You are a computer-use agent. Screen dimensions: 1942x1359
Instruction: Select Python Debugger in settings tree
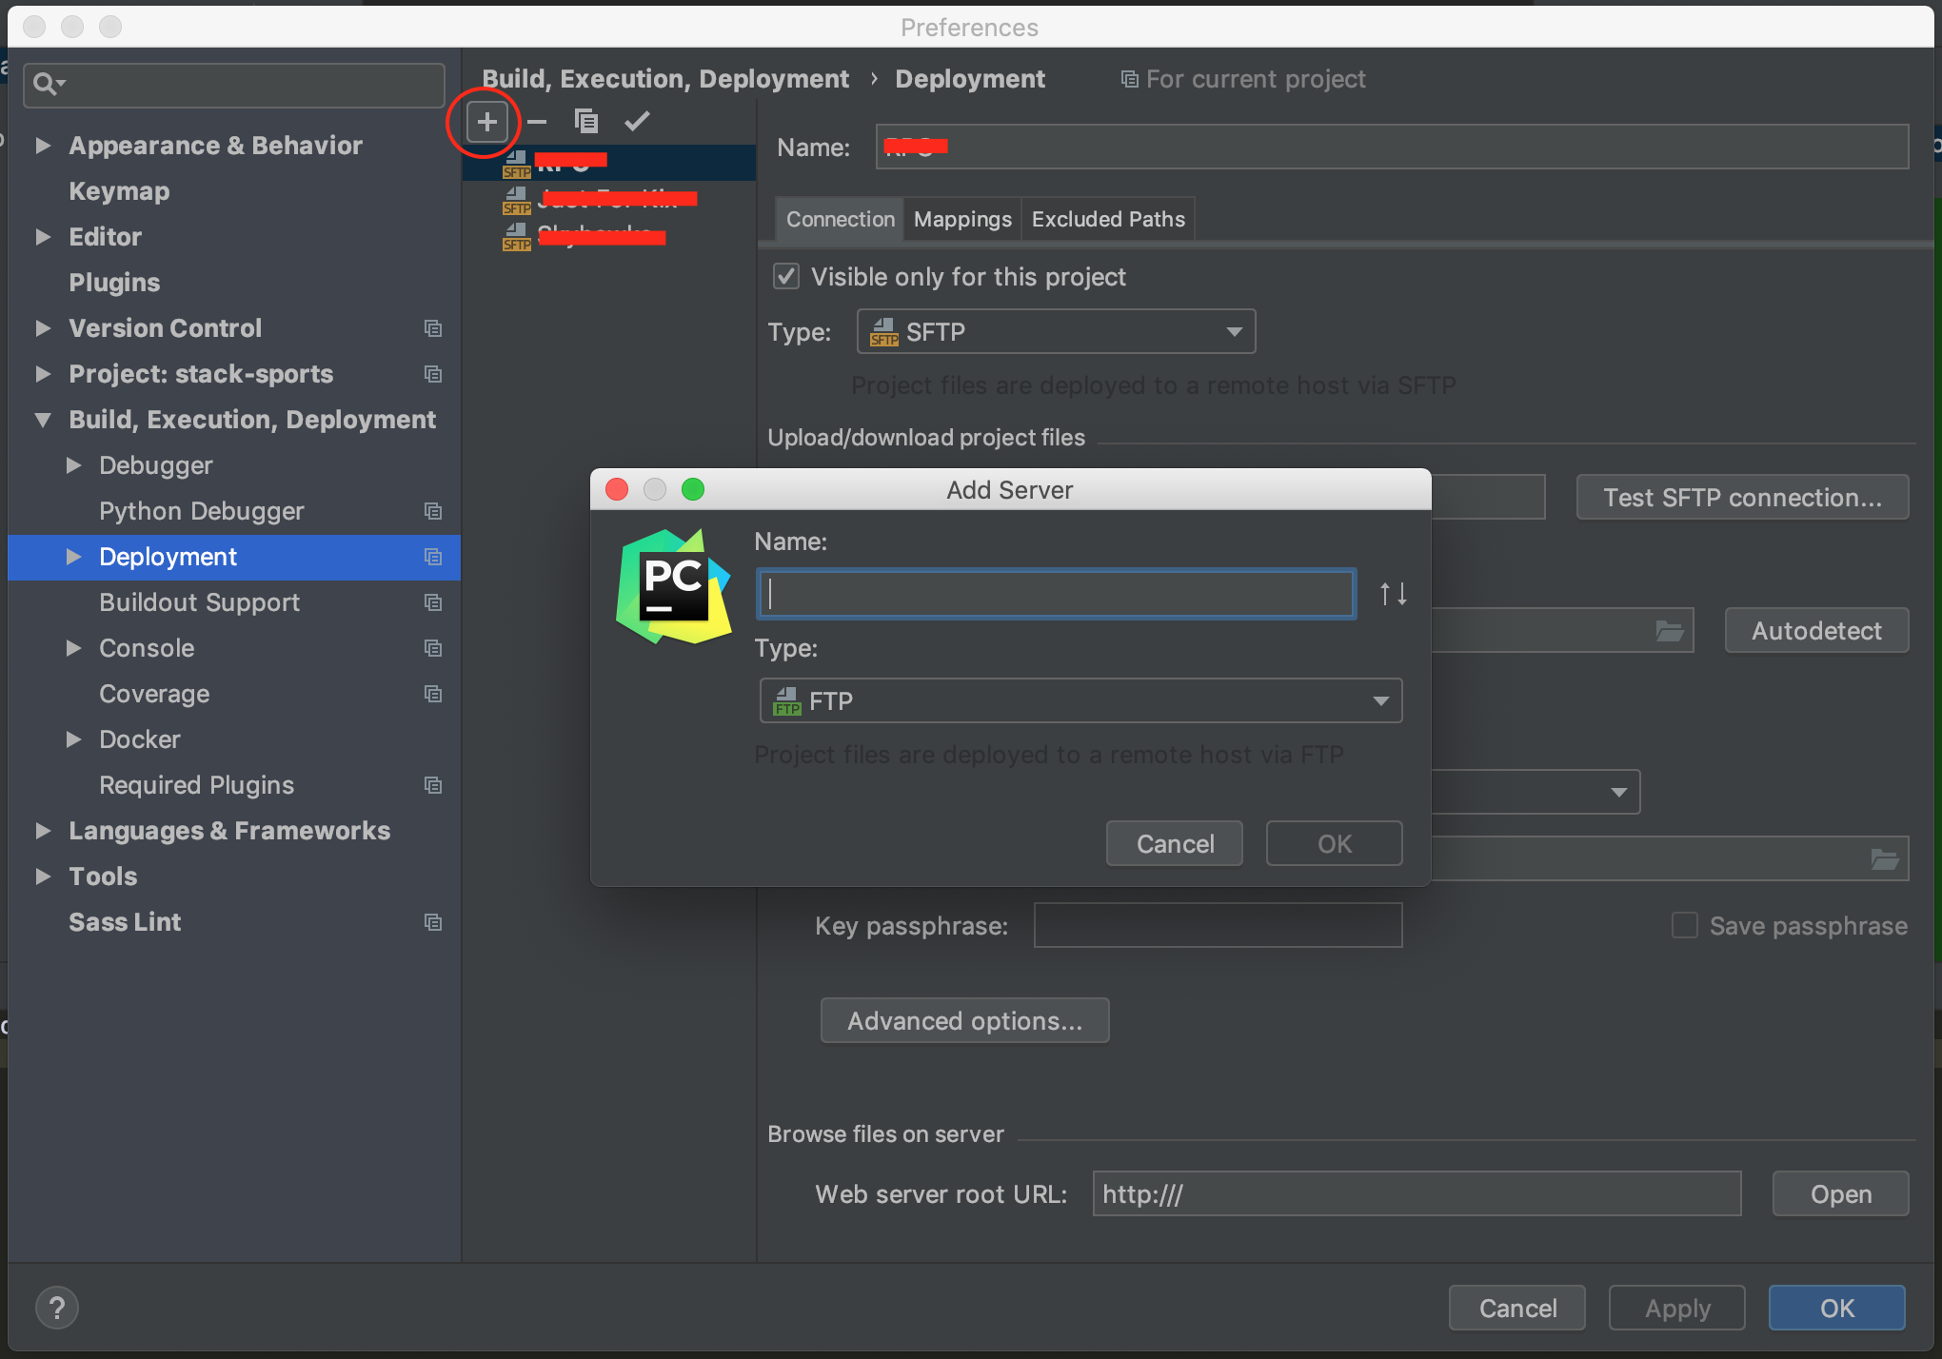pyautogui.click(x=201, y=511)
